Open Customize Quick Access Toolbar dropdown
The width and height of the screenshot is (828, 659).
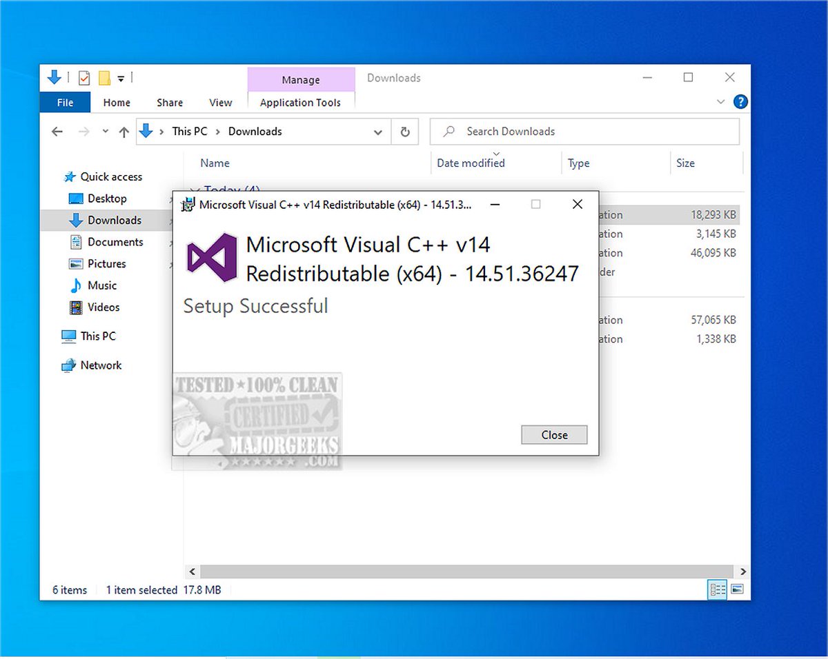[x=121, y=79]
